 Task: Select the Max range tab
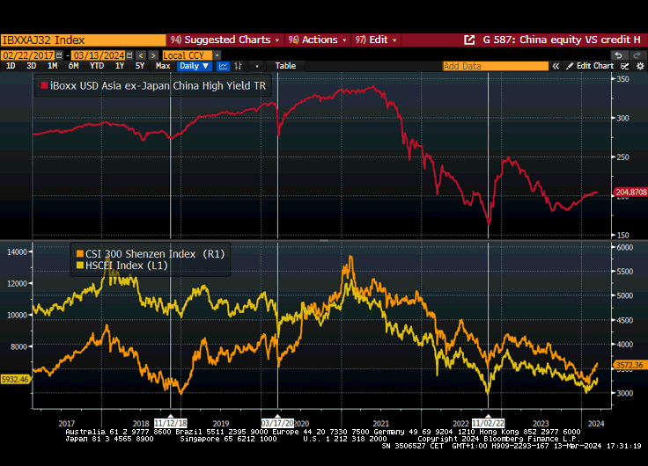tap(163, 66)
